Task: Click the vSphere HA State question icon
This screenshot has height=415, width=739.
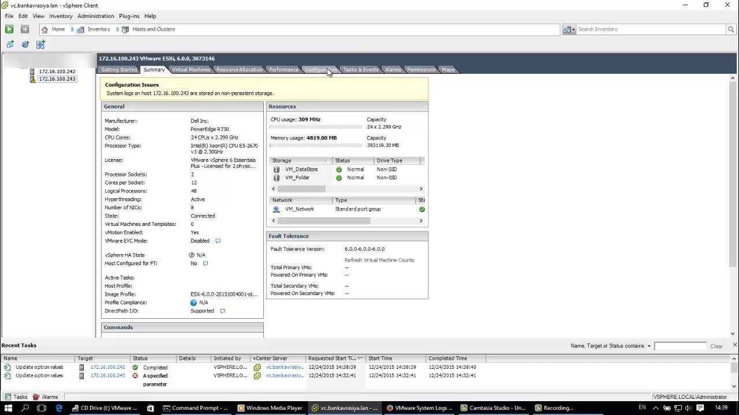Action: pos(192,255)
